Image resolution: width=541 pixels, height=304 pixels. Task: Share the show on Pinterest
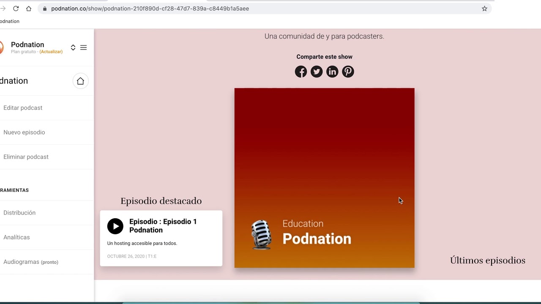(348, 72)
